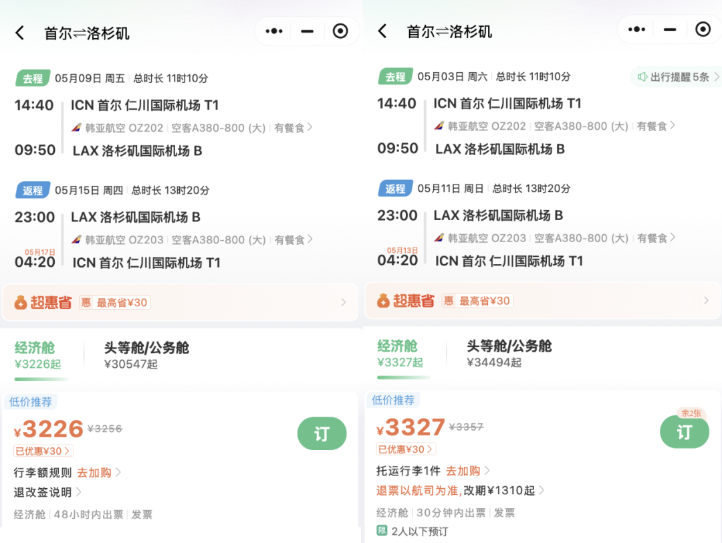Click 去加购 next to 行李额规则
The width and height of the screenshot is (722, 543).
94,473
